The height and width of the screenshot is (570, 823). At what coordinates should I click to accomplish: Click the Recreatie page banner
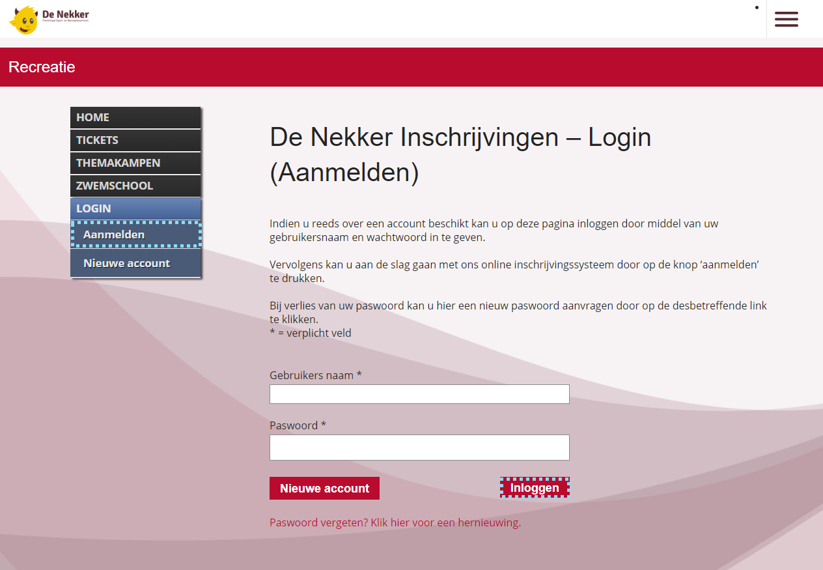pyautogui.click(x=41, y=66)
